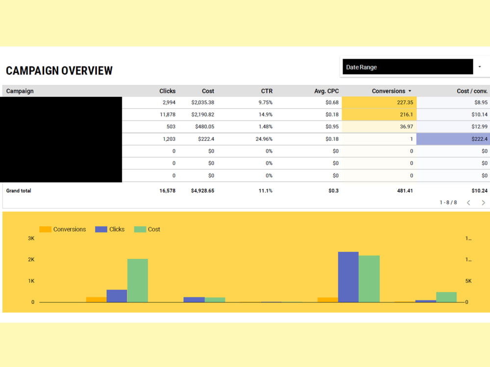Screen dimensions: 490x367
Task: Click the 3K axis label
Action: (31, 238)
